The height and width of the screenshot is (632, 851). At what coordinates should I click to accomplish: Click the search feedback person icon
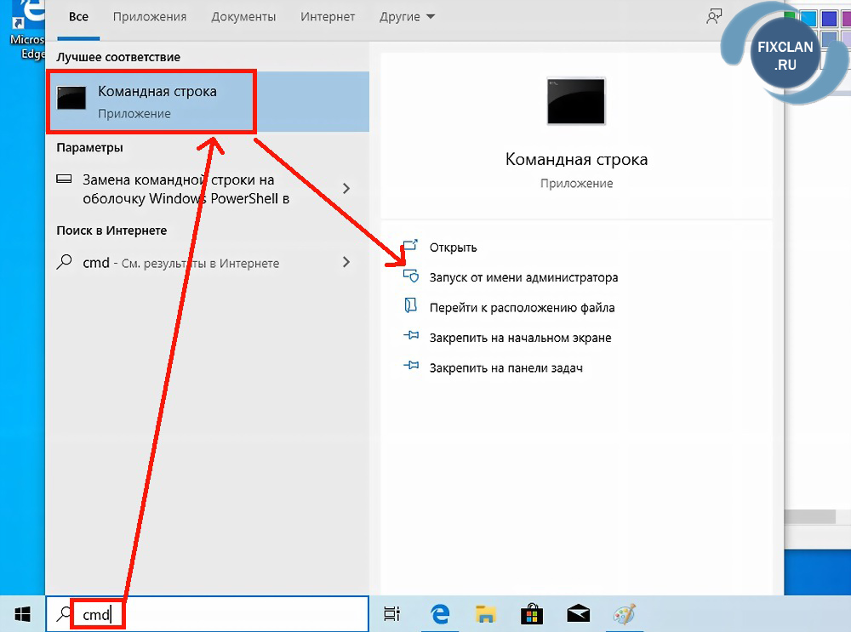pyautogui.click(x=713, y=17)
